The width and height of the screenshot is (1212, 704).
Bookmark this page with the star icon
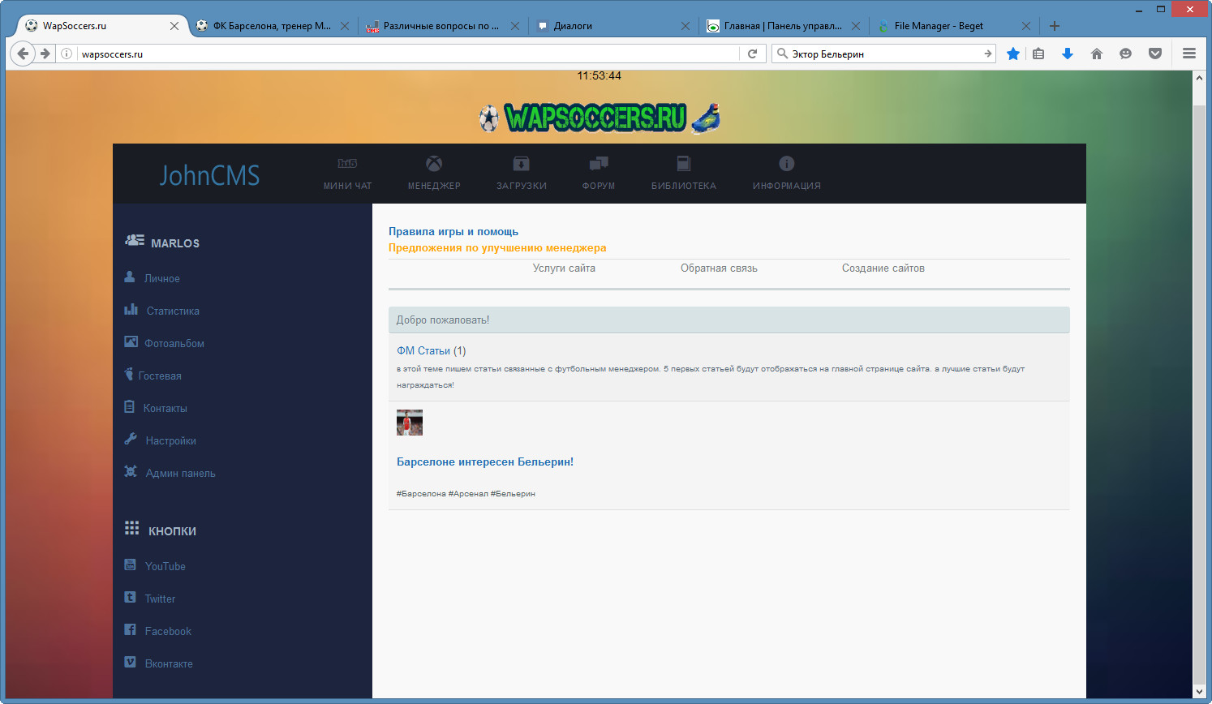[1013, 54]
